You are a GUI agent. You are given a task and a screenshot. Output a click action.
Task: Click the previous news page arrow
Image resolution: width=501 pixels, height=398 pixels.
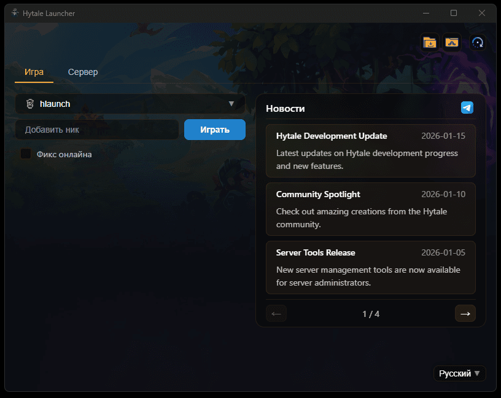pyautogui.click(x=276, y=313)
